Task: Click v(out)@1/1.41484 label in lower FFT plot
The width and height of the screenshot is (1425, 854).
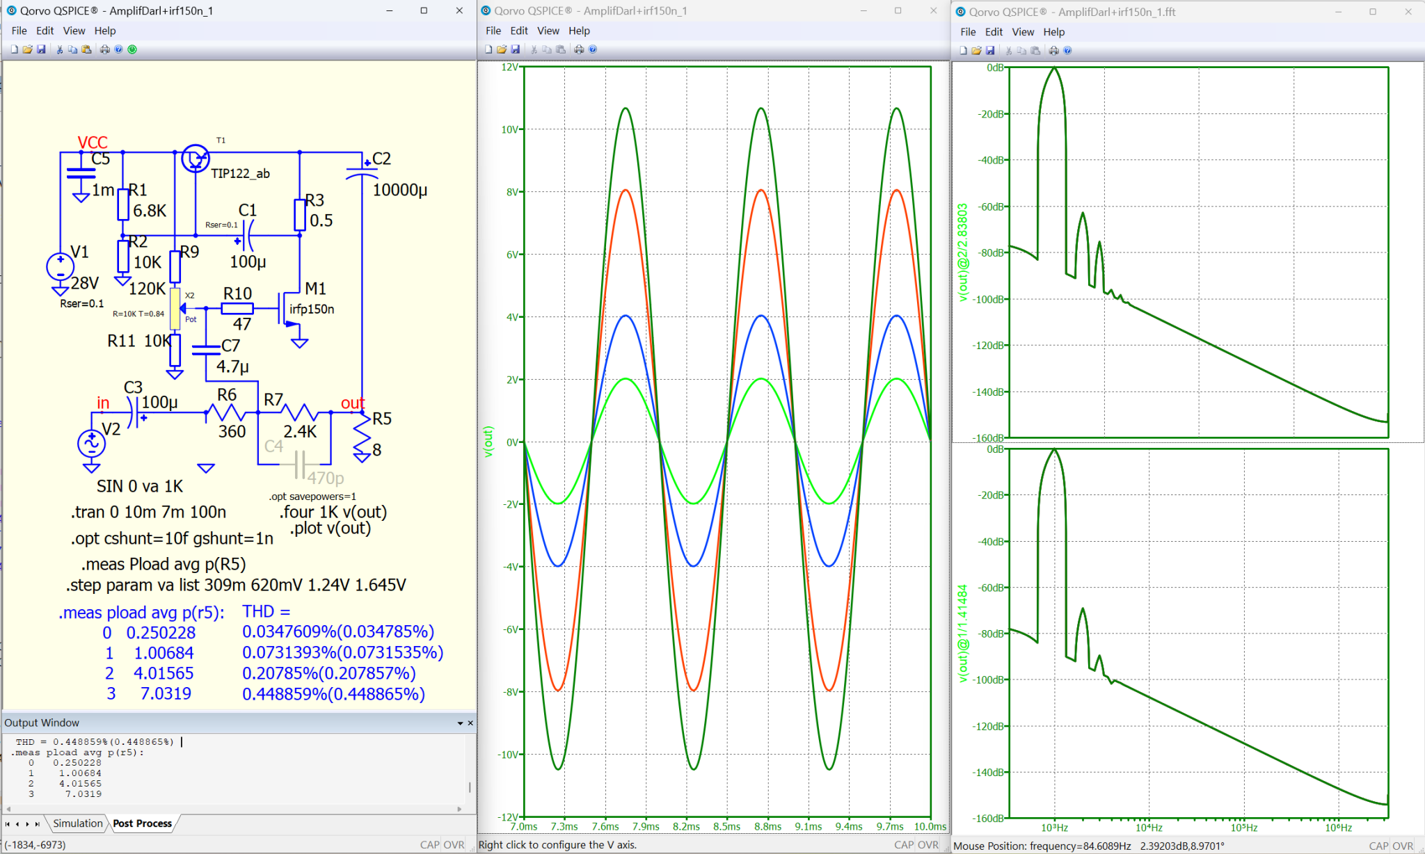Action: point(963,634)
